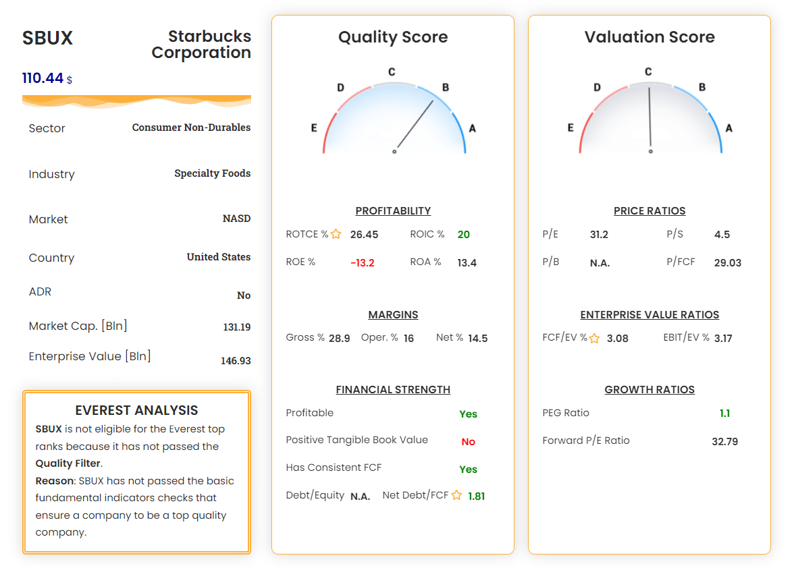The image size is (794, 568).
Task: Click the PROFITABILITY section heading
Action: [393, 211]
